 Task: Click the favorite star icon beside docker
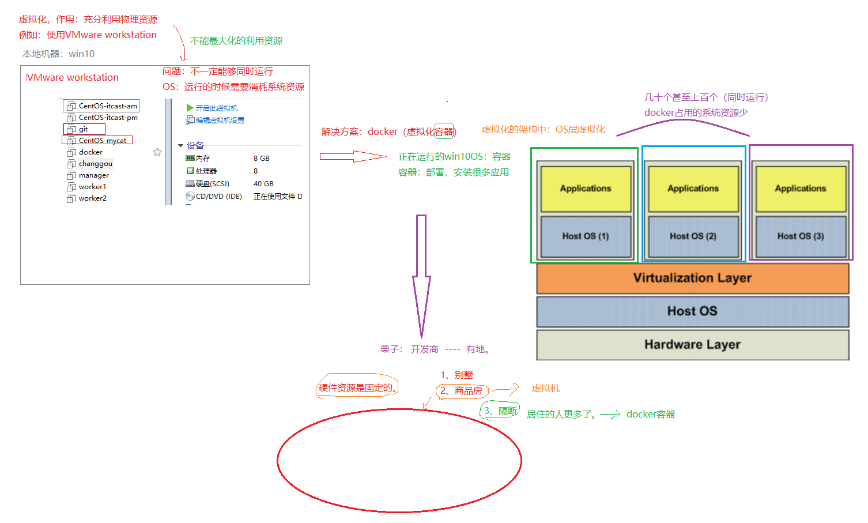pyautogui.click(x=157, y=152)
